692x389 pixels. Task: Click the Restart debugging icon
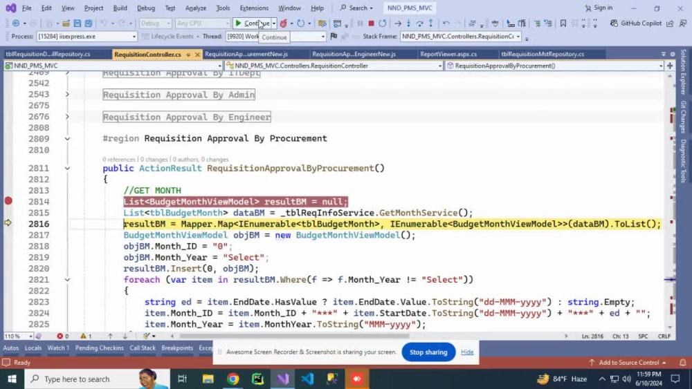383,23
